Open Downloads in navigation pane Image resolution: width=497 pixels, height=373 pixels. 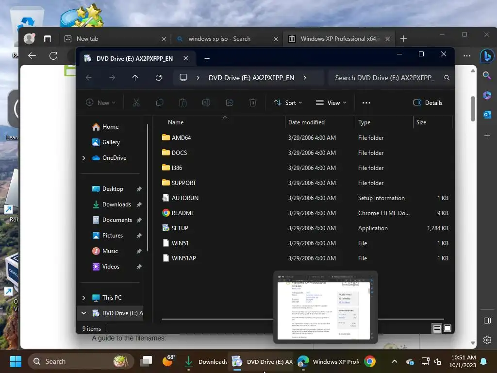pos(116,204)
